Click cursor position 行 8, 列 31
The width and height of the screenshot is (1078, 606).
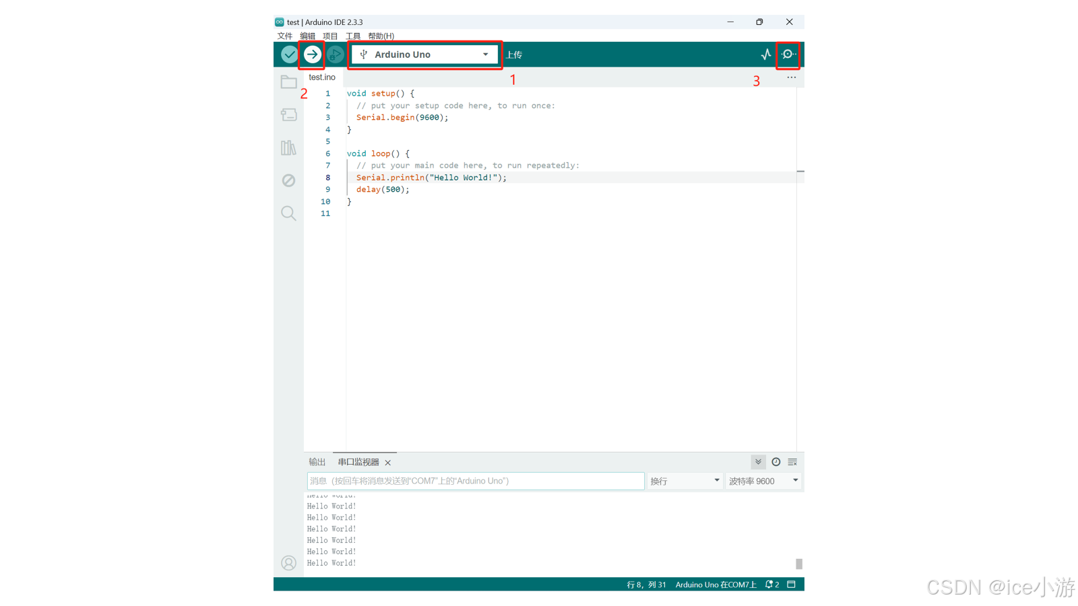(646, 584)
